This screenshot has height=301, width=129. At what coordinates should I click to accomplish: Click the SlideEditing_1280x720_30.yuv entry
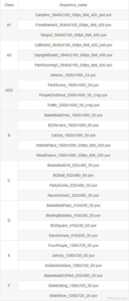click(73, 286)
